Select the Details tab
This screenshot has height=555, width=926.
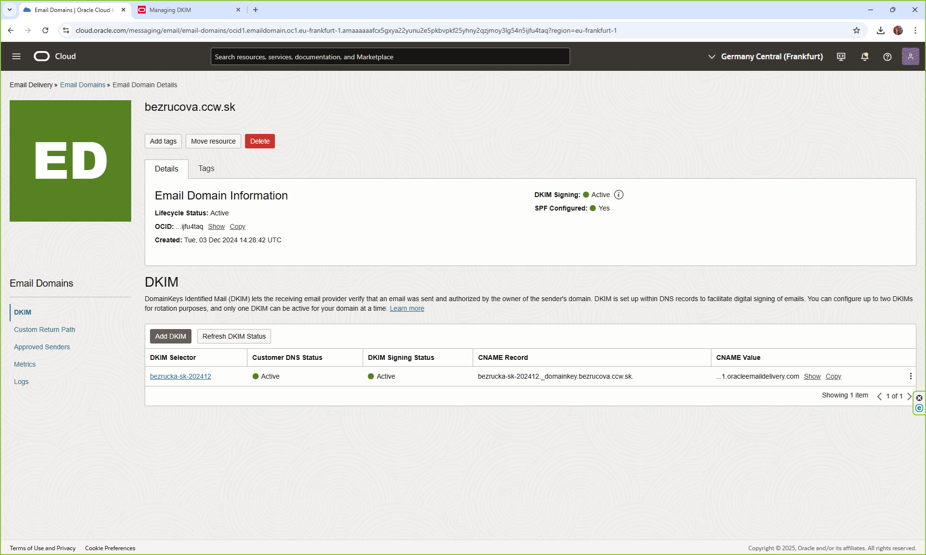tap(166, 169)
